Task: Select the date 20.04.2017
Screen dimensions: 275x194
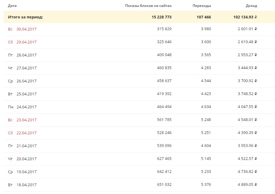Action: pos(27,159)
